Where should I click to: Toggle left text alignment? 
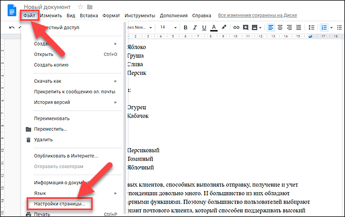pyautogui.click(x=271, y=28)
